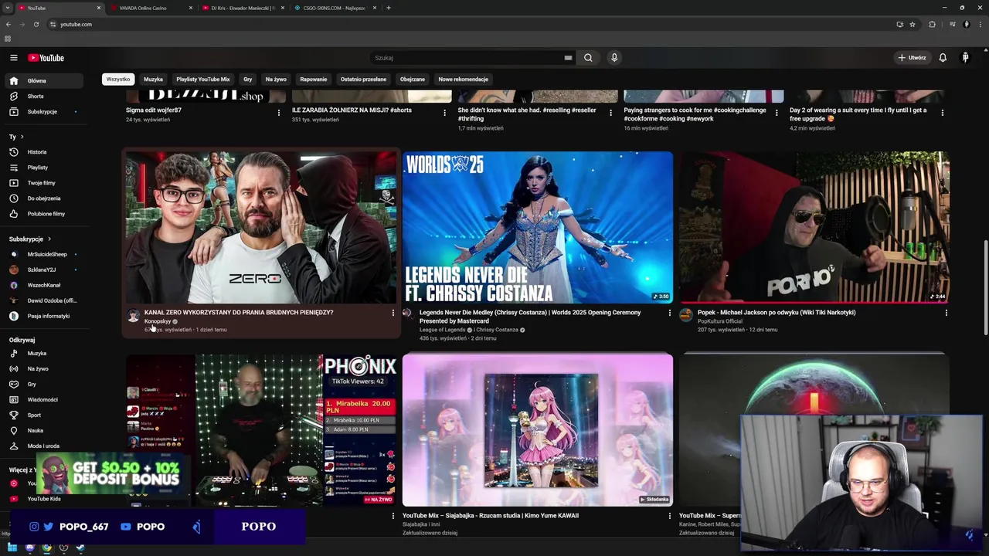Select the Ostatnio przesłane chip
The image size is (989, 556).
(363, 79)
